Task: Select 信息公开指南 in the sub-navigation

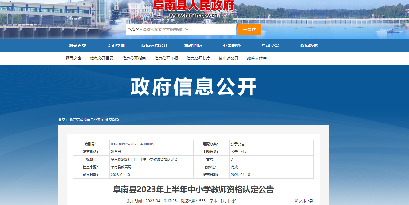Action: [134, 58]
